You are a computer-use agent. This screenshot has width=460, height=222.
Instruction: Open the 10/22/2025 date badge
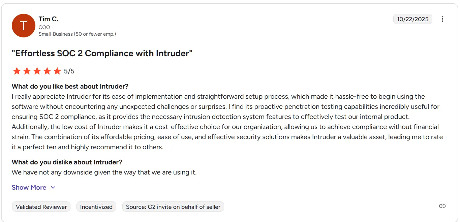point(412,19)
